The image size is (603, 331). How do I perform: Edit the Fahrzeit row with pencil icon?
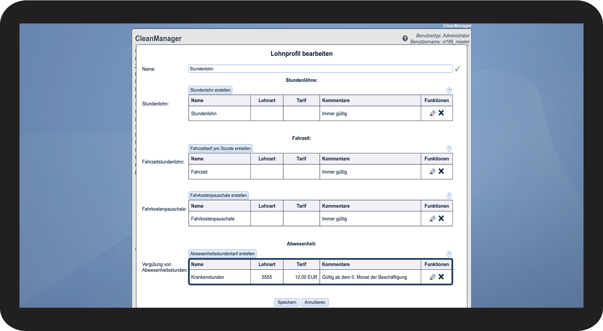coord(432,171)
